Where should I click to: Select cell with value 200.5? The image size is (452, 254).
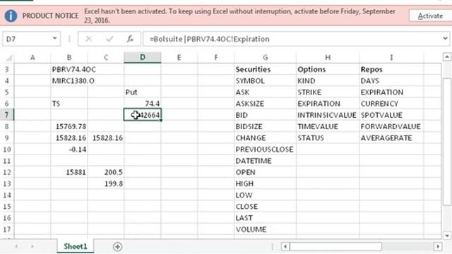pos(106,172)
